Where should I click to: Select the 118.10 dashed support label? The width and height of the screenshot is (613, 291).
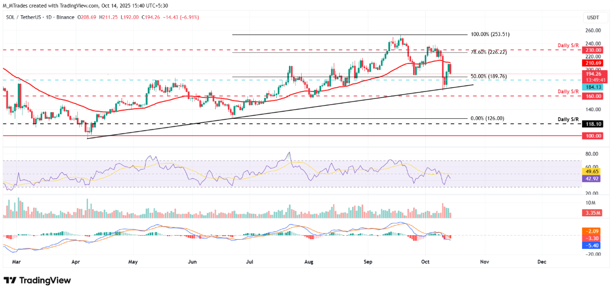593,123
